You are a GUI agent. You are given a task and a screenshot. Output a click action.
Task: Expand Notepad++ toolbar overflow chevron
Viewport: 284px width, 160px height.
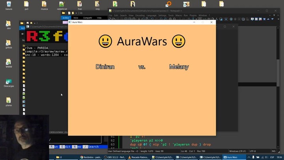(278, 19)
